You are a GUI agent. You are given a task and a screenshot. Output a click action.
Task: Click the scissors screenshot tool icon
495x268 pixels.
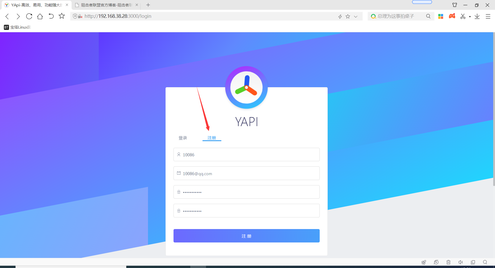click(x=463, y=16)
